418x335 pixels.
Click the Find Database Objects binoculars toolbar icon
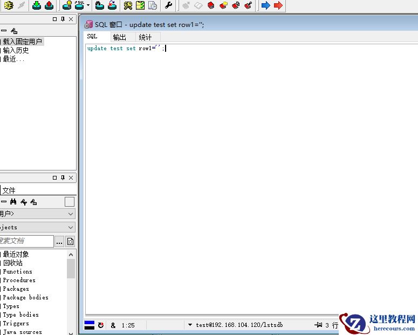point(99,5)
